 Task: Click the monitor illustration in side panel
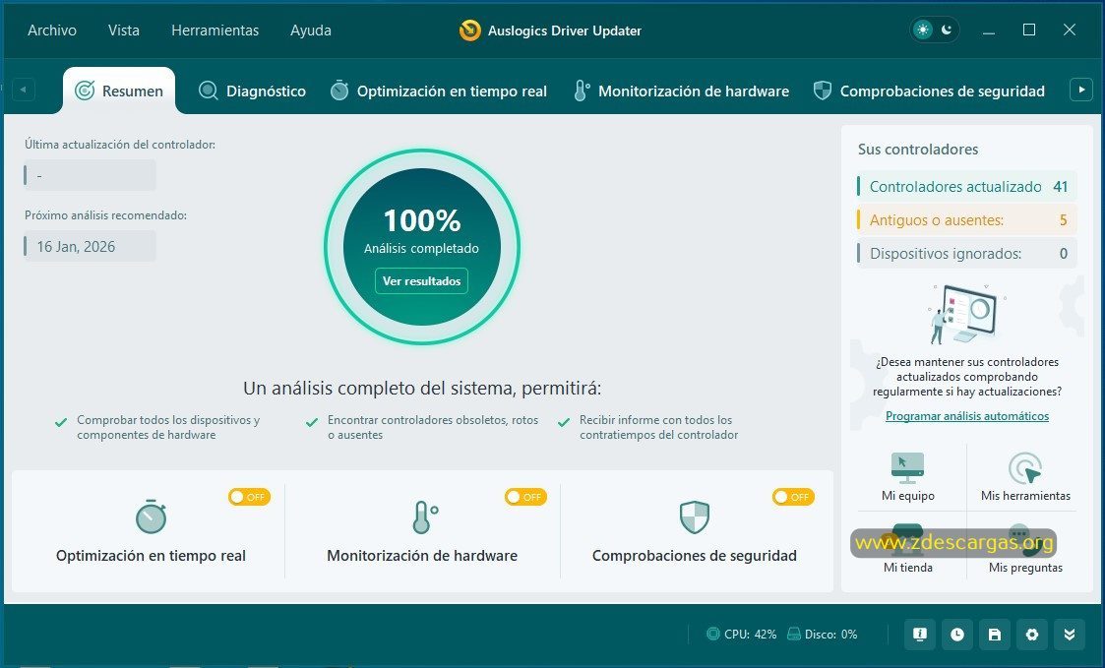pos(967,314)
